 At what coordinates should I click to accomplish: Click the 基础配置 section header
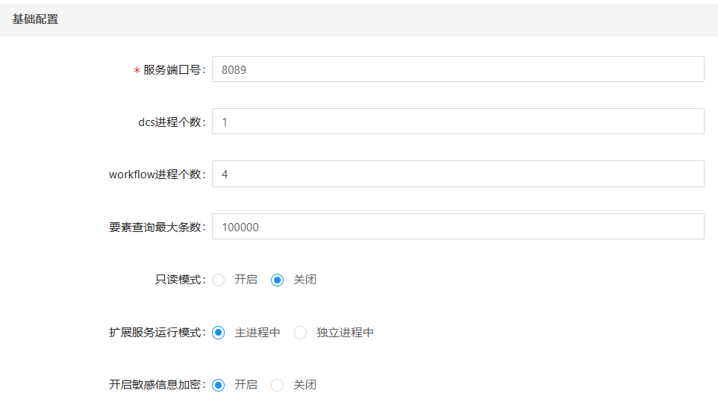[x=35, y=19]
